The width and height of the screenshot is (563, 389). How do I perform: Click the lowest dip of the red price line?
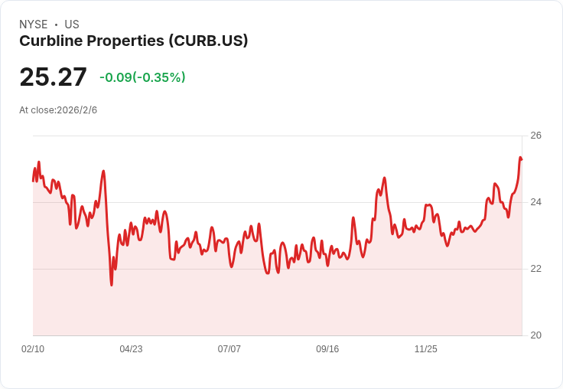point(112,285)
